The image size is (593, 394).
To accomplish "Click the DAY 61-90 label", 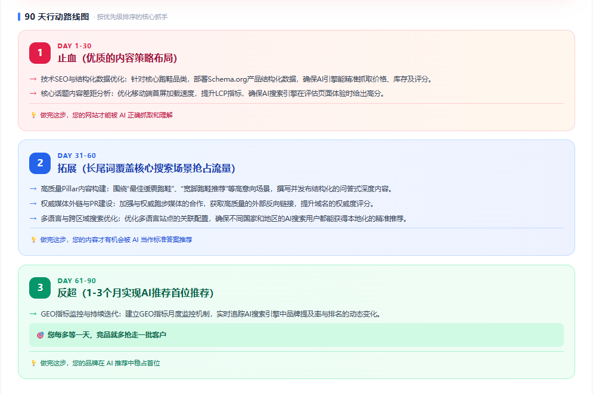I will click(77, 281).
